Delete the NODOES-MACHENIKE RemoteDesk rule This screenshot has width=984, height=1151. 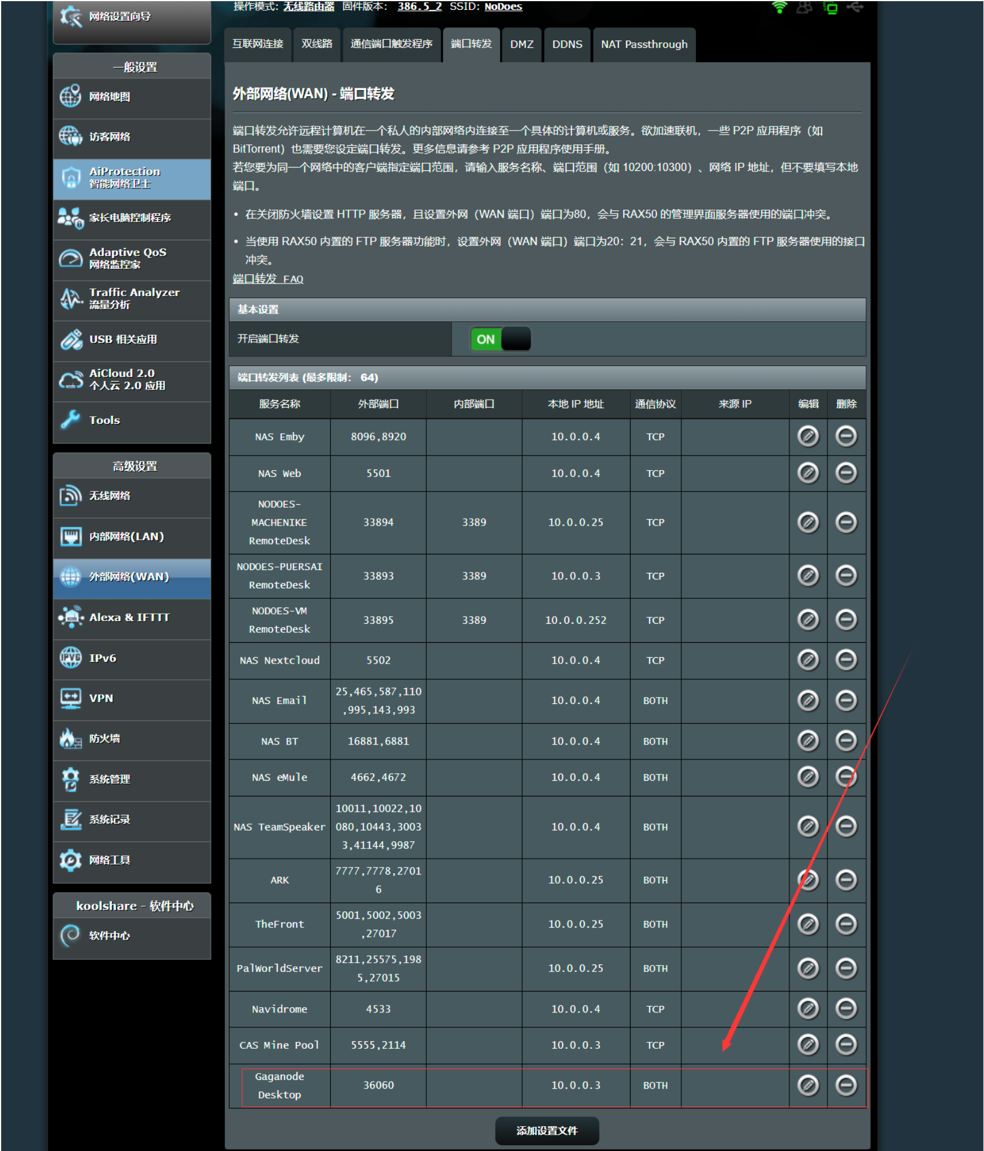[x=846, y=522]
